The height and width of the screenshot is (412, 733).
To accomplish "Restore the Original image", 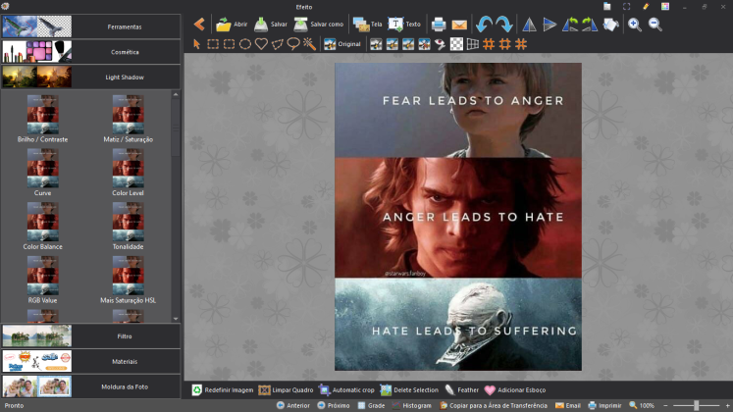I will [x=342, y=44].
